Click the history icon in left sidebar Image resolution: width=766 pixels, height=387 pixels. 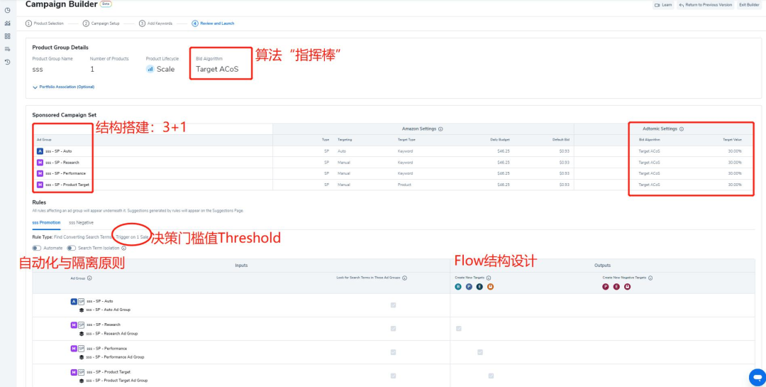(7, 62)
